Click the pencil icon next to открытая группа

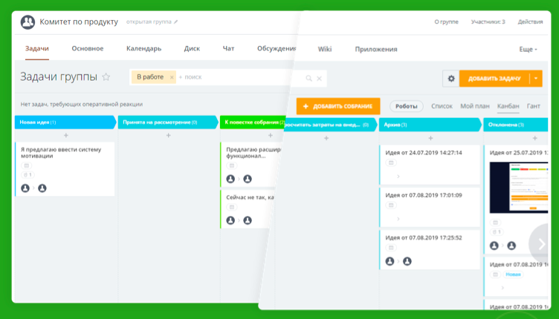tap(176, 22)
